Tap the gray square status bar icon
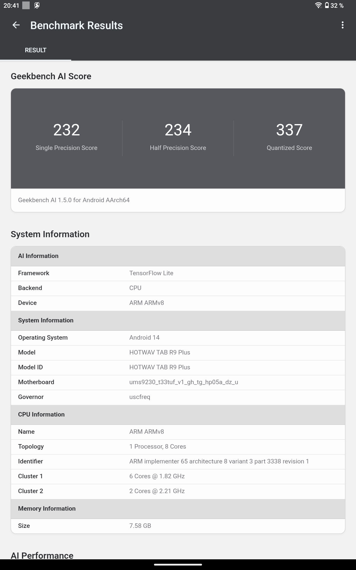This screenshot has width=356, height=570. 26,5
